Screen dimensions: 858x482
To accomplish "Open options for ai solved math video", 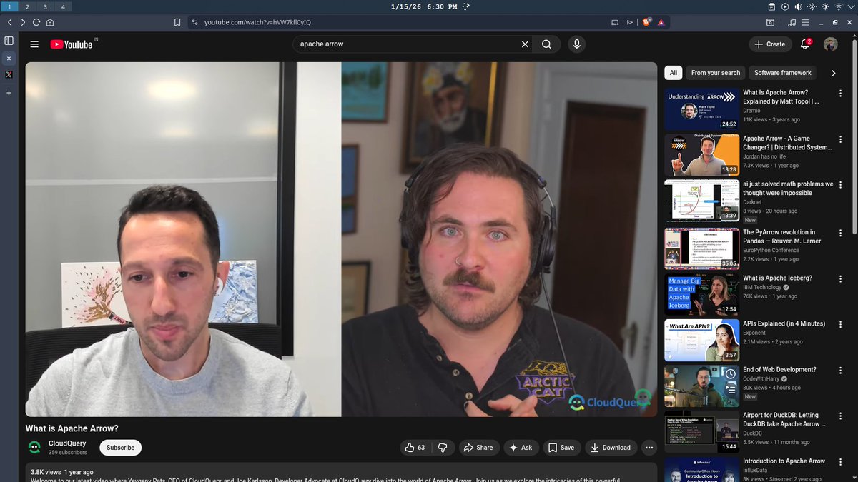I will [841, 185].
